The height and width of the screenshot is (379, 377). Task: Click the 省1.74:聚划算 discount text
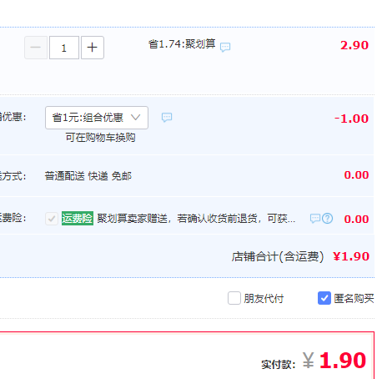[x=182, y=44]
